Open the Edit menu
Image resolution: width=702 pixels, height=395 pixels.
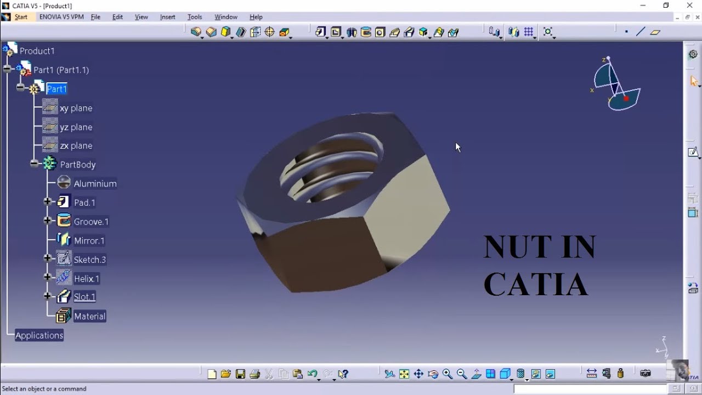[118, 17]
